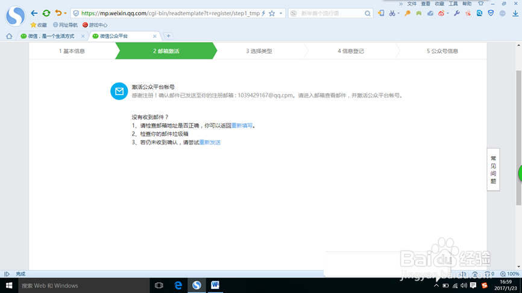
Task: Click the blue magnifier search icon in toolbar
Action: click(x=479, y=13)
